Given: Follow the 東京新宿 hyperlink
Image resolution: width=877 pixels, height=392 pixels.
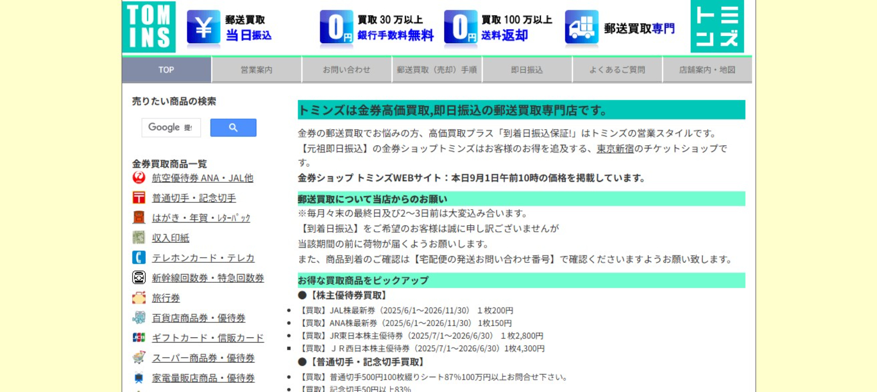Looking at the screenshot, I should pos(615,149).
